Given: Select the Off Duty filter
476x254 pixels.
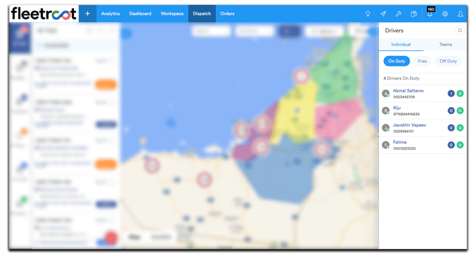Looking at the screenshot, I should click(448, 61).
